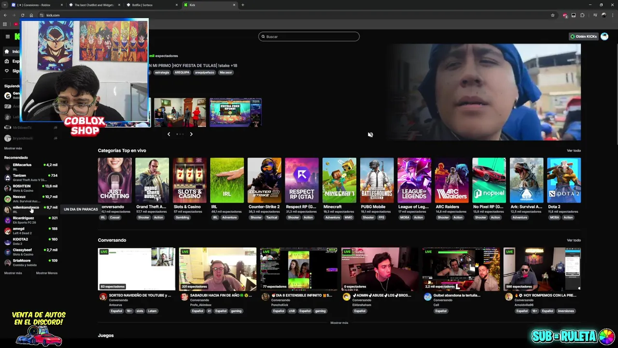The image size is (618, 348).
Task: Go back in browser history
Action: (x=5, y=15)
